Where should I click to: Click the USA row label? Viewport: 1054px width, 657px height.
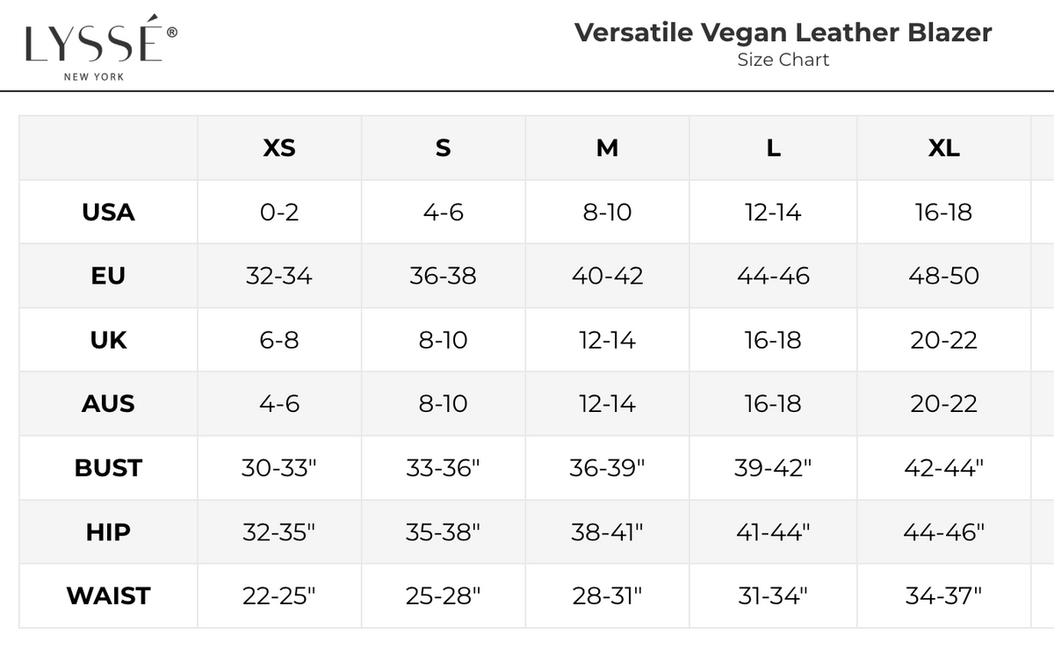click(108, 213)
